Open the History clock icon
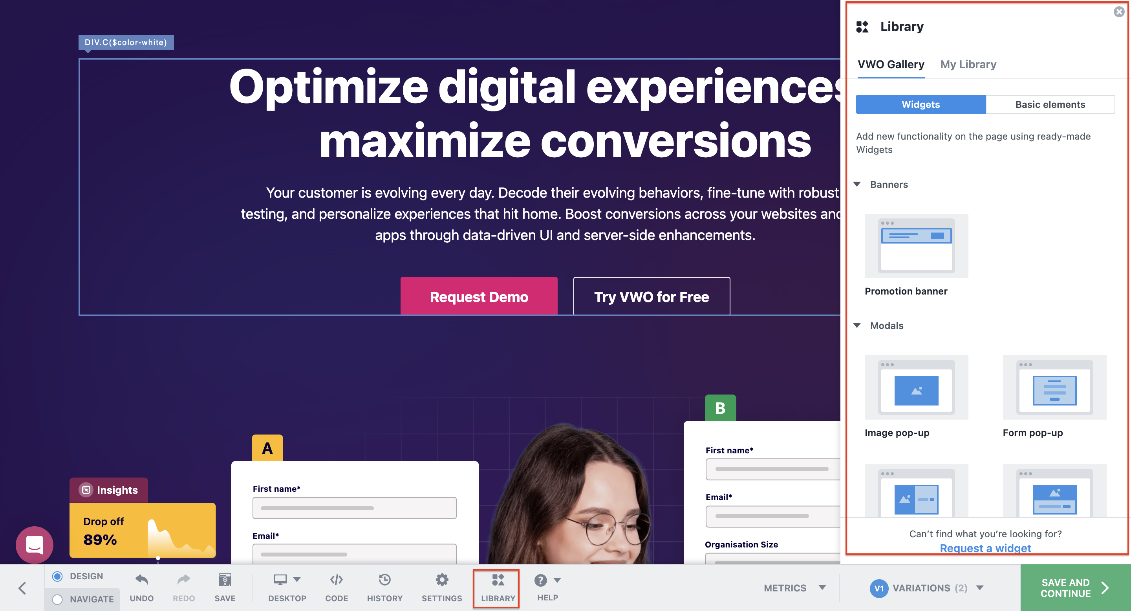The height and width of the screenshot is (611, 1131). tap(384, 580)
